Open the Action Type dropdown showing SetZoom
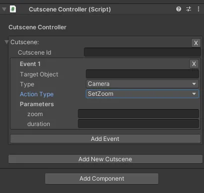 [x=142, y=94]
